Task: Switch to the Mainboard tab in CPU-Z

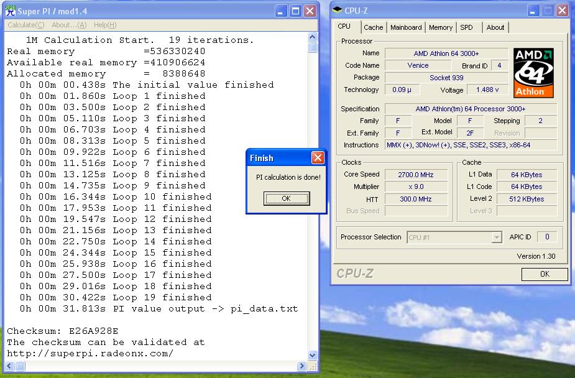Action: (406, 27)
